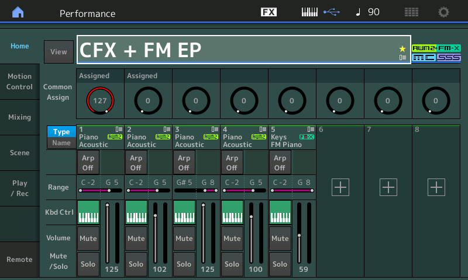Open the settings gear icon
This screenshot has height=280, width=468.
[444, 12]
